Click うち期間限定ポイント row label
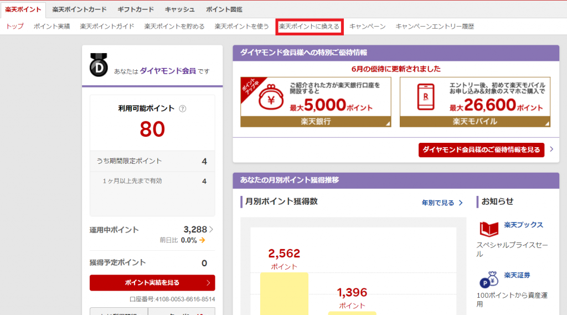This screenshot has width=567, height=315. point(129,161)
